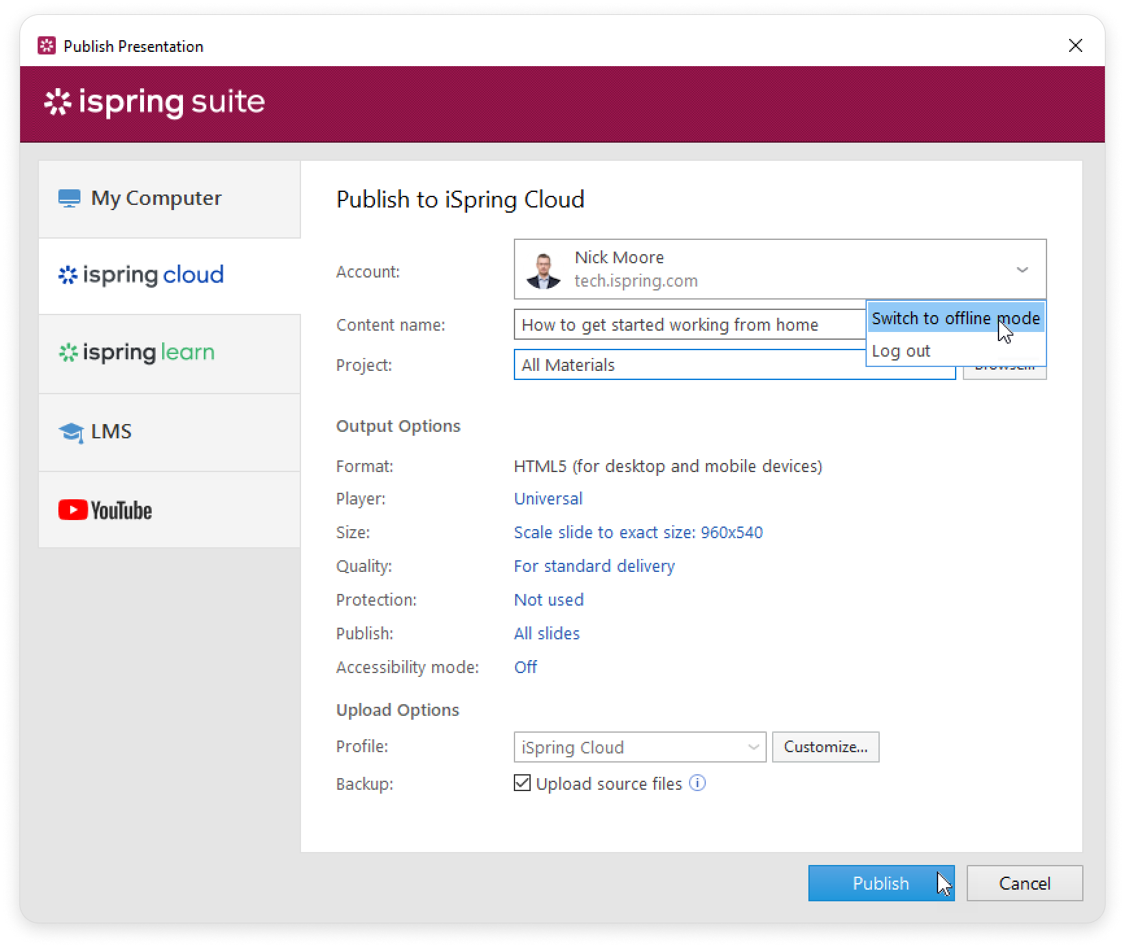Click the Accessibility mode Off link
Image resolution: width=1125 pixels, height=948 pixels.
point(526,667)
